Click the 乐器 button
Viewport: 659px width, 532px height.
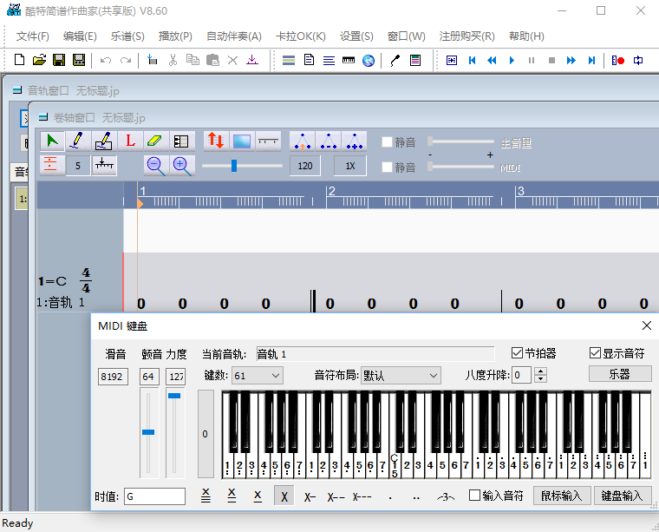(x=619, y=374)
